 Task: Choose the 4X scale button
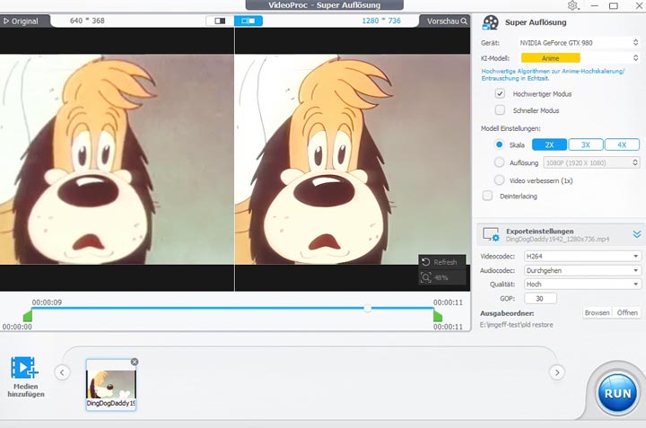(622, 144)
